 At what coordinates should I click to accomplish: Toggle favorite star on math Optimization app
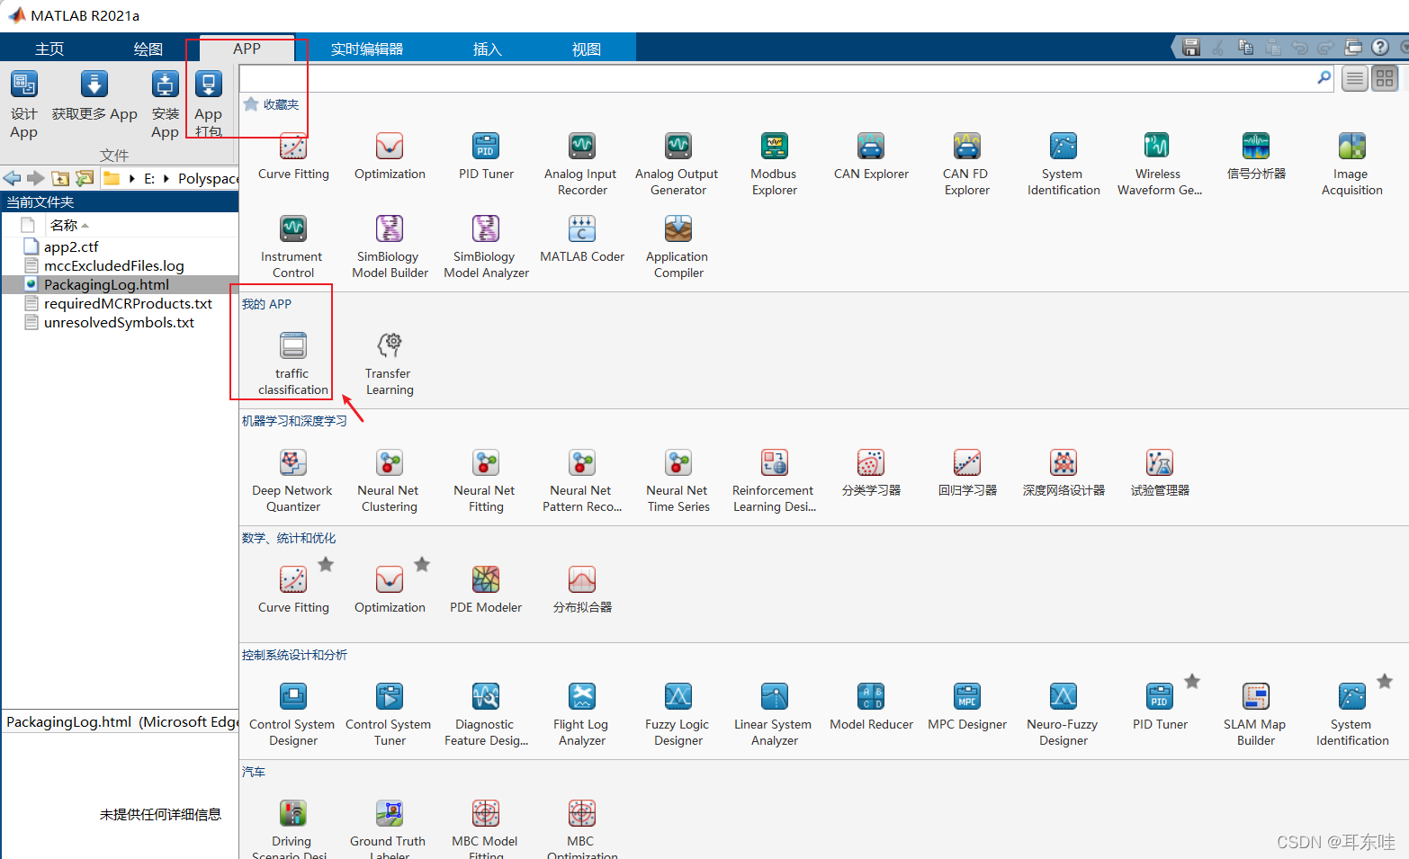pyautogui.click(x=422, y=565)
